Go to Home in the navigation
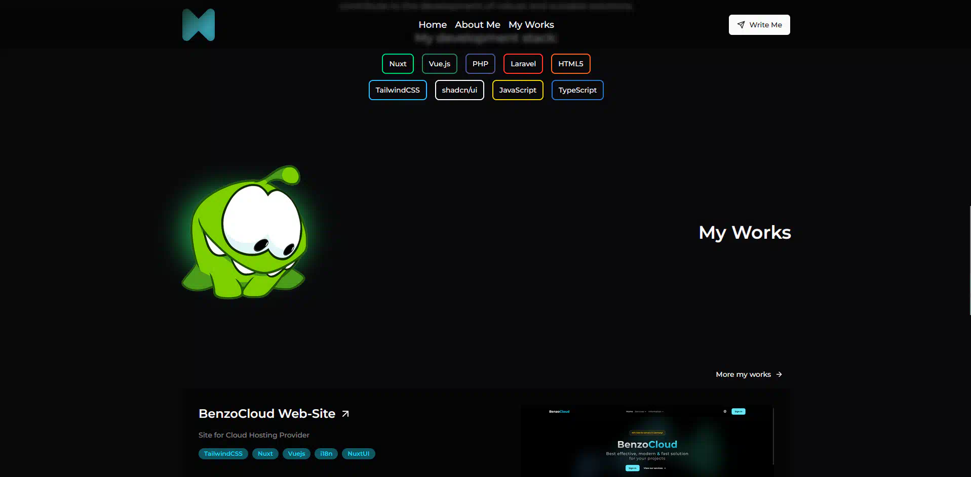Viewport: 971px width, 477px height. click(433, 25)
